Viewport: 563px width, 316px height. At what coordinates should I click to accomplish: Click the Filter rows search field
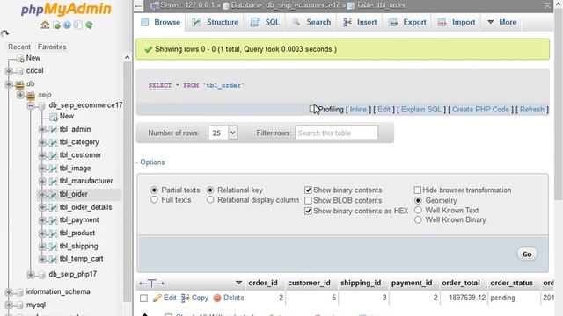[336, 133]
